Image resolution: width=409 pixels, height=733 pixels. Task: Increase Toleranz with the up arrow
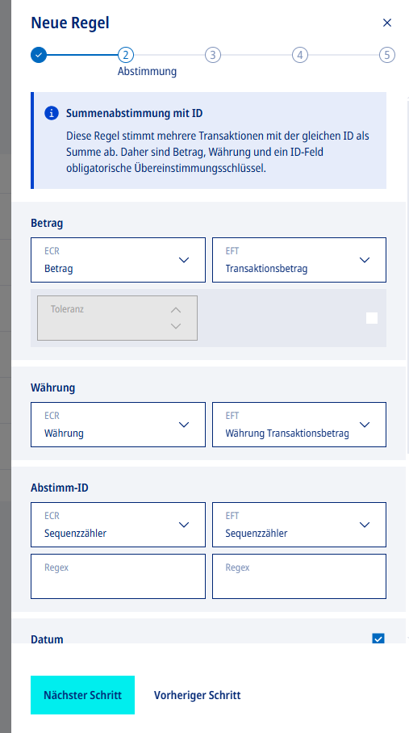coord(176,310)
